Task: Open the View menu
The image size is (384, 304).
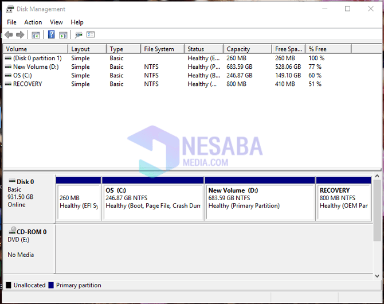Action: point(56,22)
